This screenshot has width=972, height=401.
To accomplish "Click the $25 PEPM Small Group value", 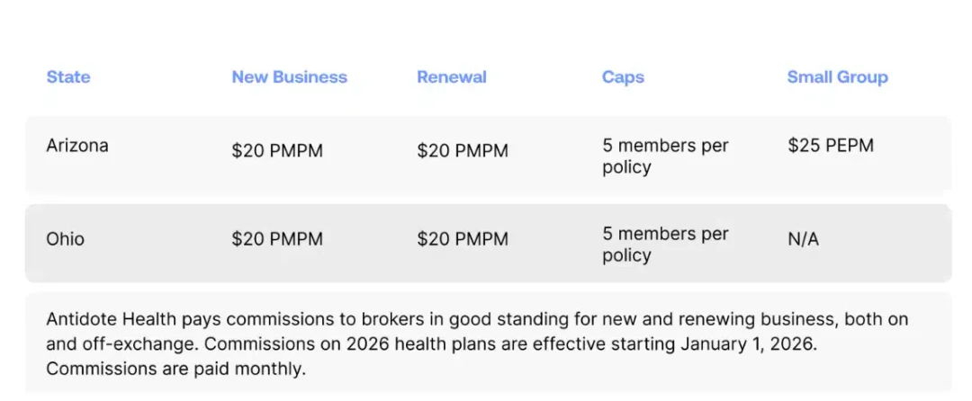I will coord(830,146).
